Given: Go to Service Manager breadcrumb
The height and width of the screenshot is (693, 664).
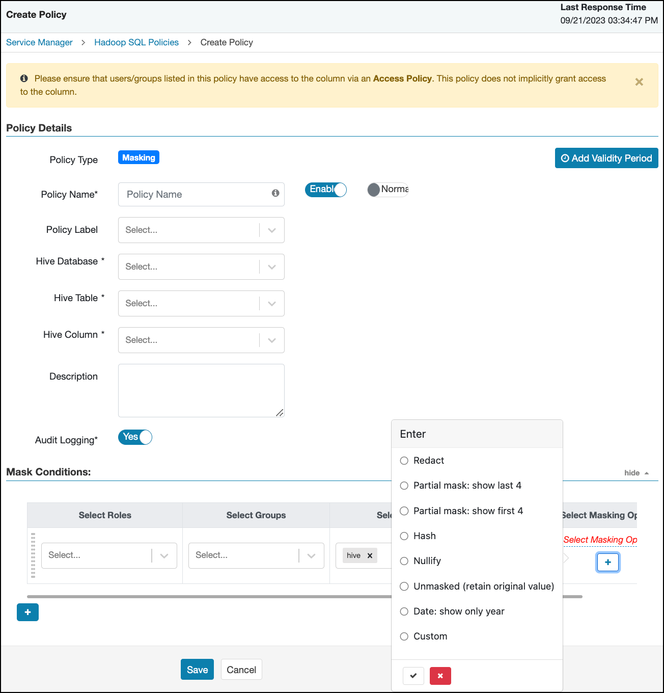Looking at the screenshot, I should [x=39, y=42].
